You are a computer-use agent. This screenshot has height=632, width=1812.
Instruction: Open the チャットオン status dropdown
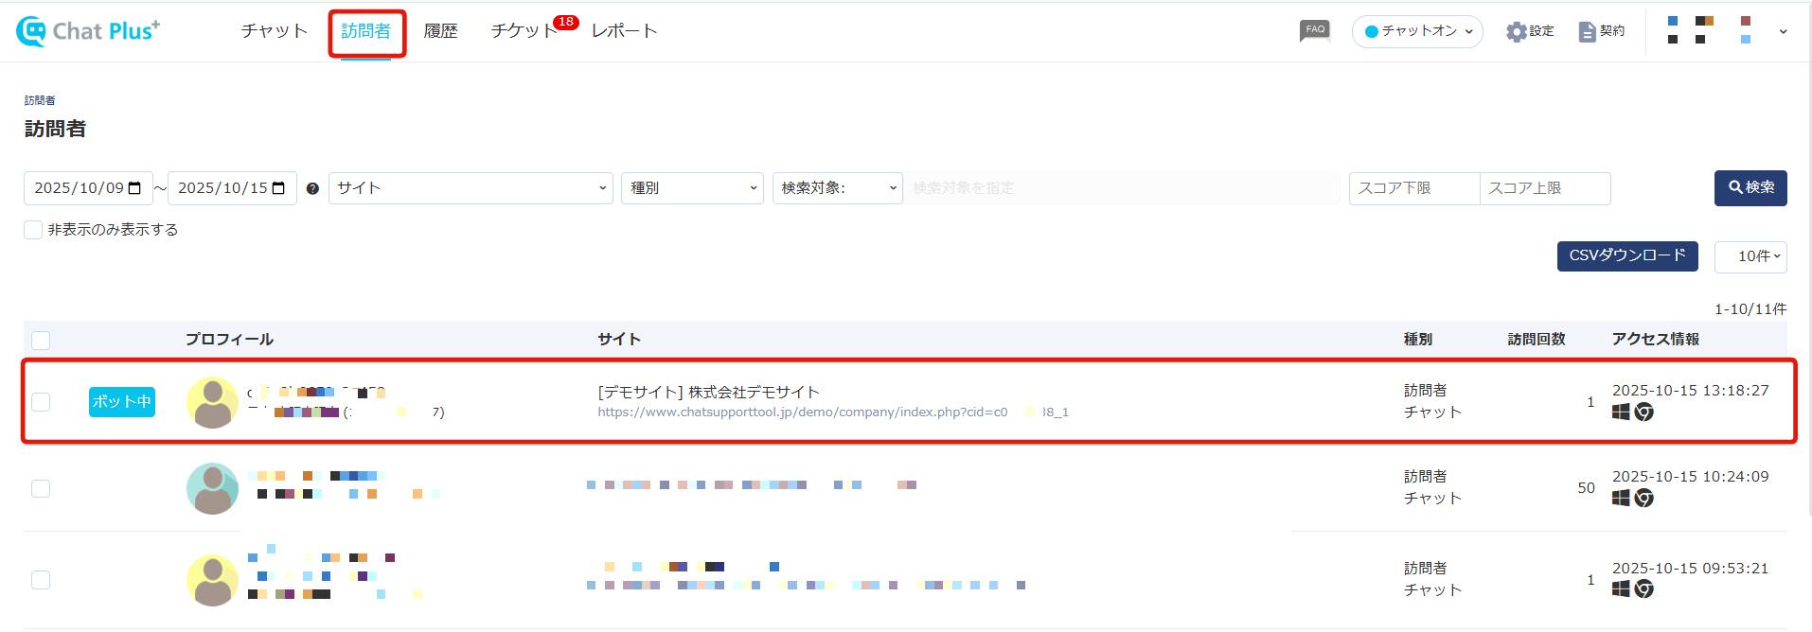point(1417,31)
